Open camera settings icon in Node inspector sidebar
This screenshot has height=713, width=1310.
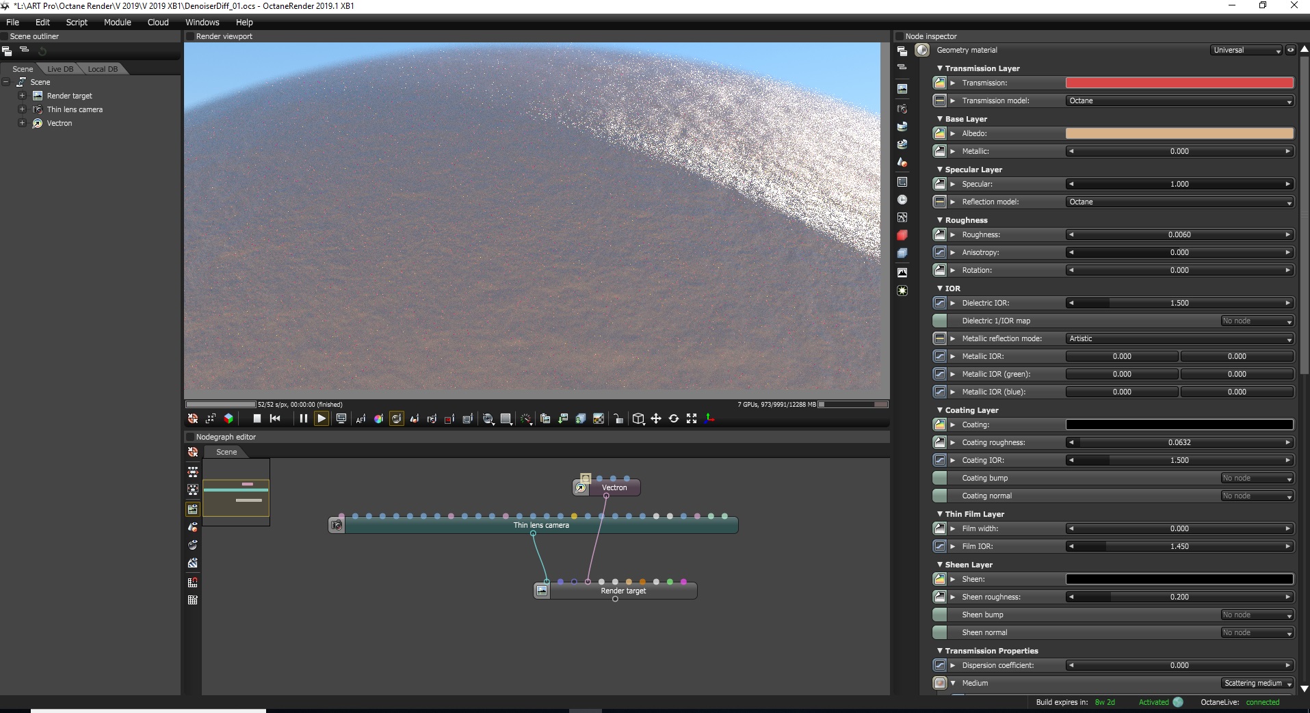[902, 109]
